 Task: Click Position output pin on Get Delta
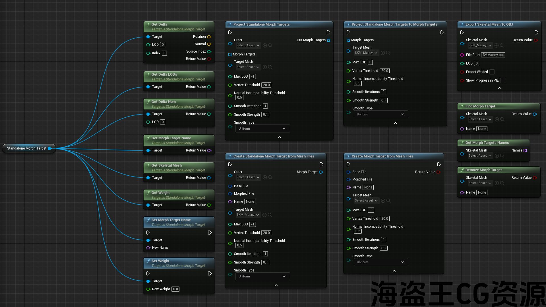click(x=209, y=37)
